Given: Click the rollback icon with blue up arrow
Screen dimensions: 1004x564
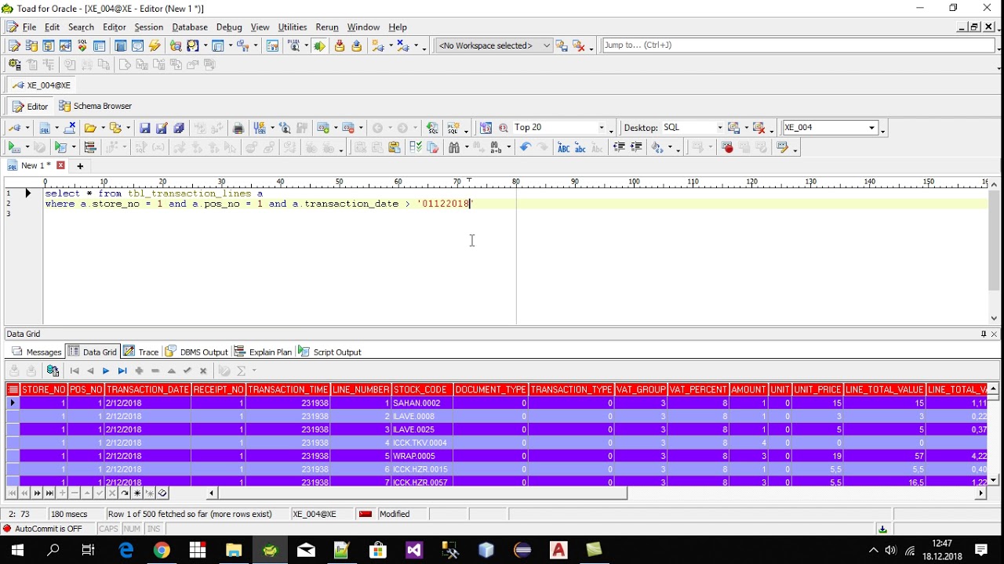Looking at the screenshot, I should click(357, 46).
